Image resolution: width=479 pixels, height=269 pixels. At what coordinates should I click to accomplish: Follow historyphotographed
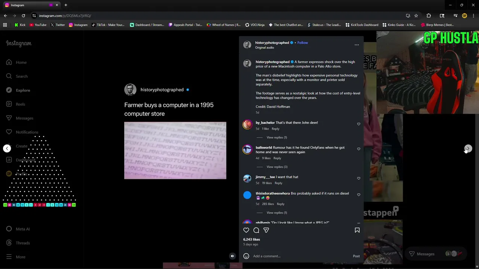(302, 43)
